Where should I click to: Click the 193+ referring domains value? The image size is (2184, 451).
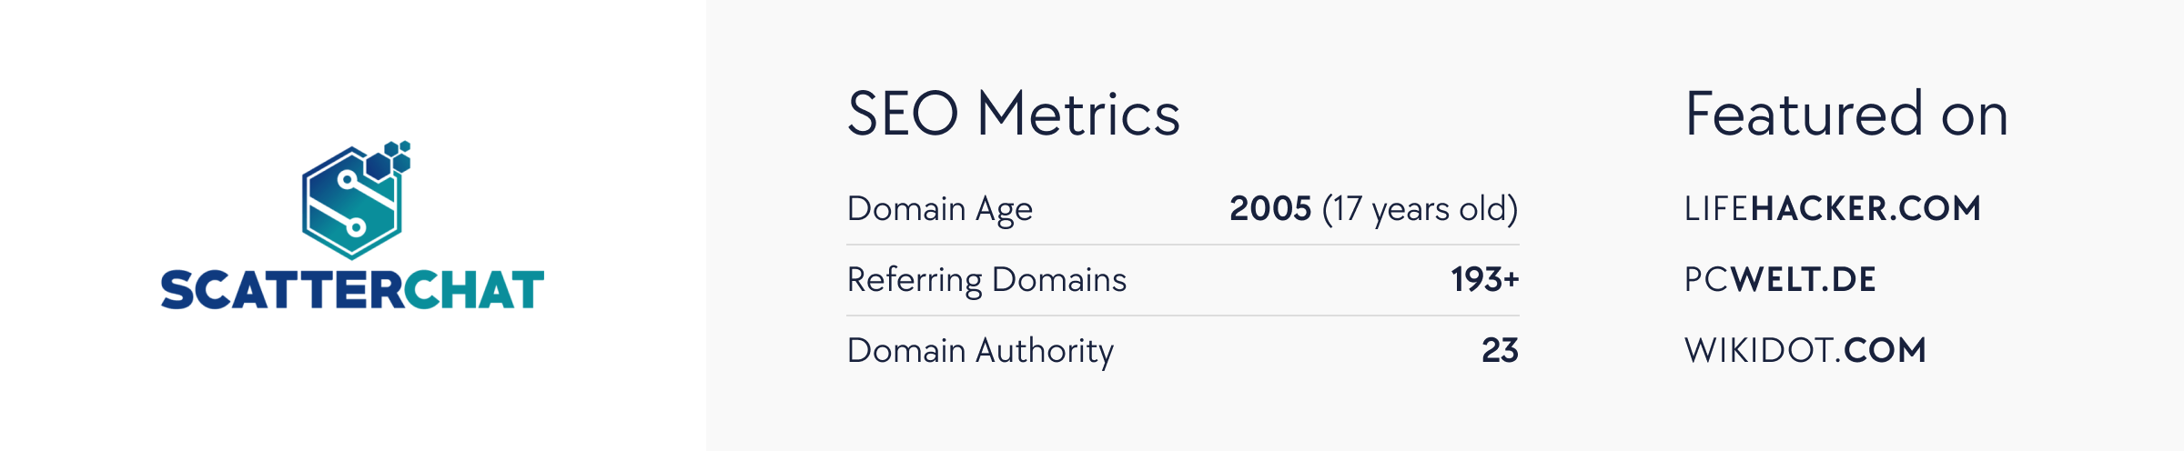click(1485, 280)
